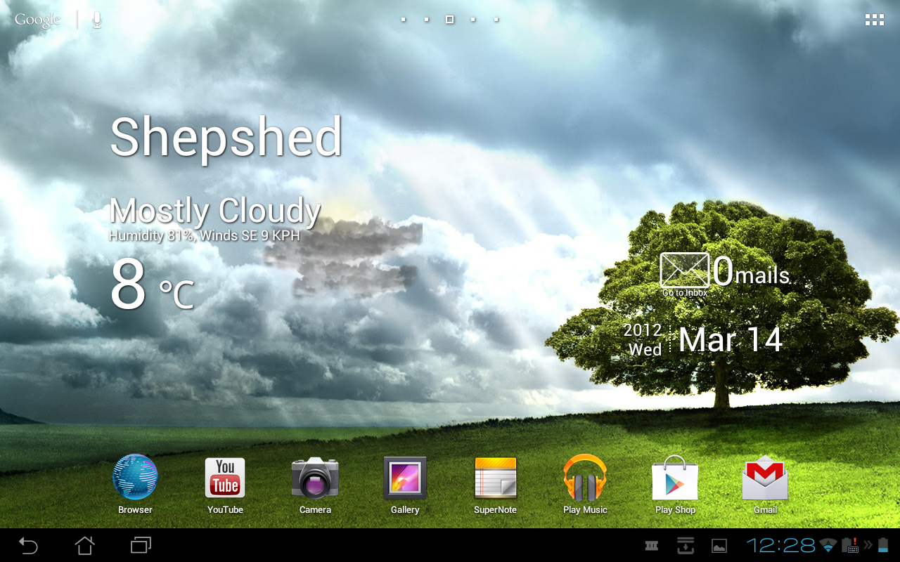Switch to the fourth home screen page
Viewport: 900px width, 562px height.
click(472, 20)
